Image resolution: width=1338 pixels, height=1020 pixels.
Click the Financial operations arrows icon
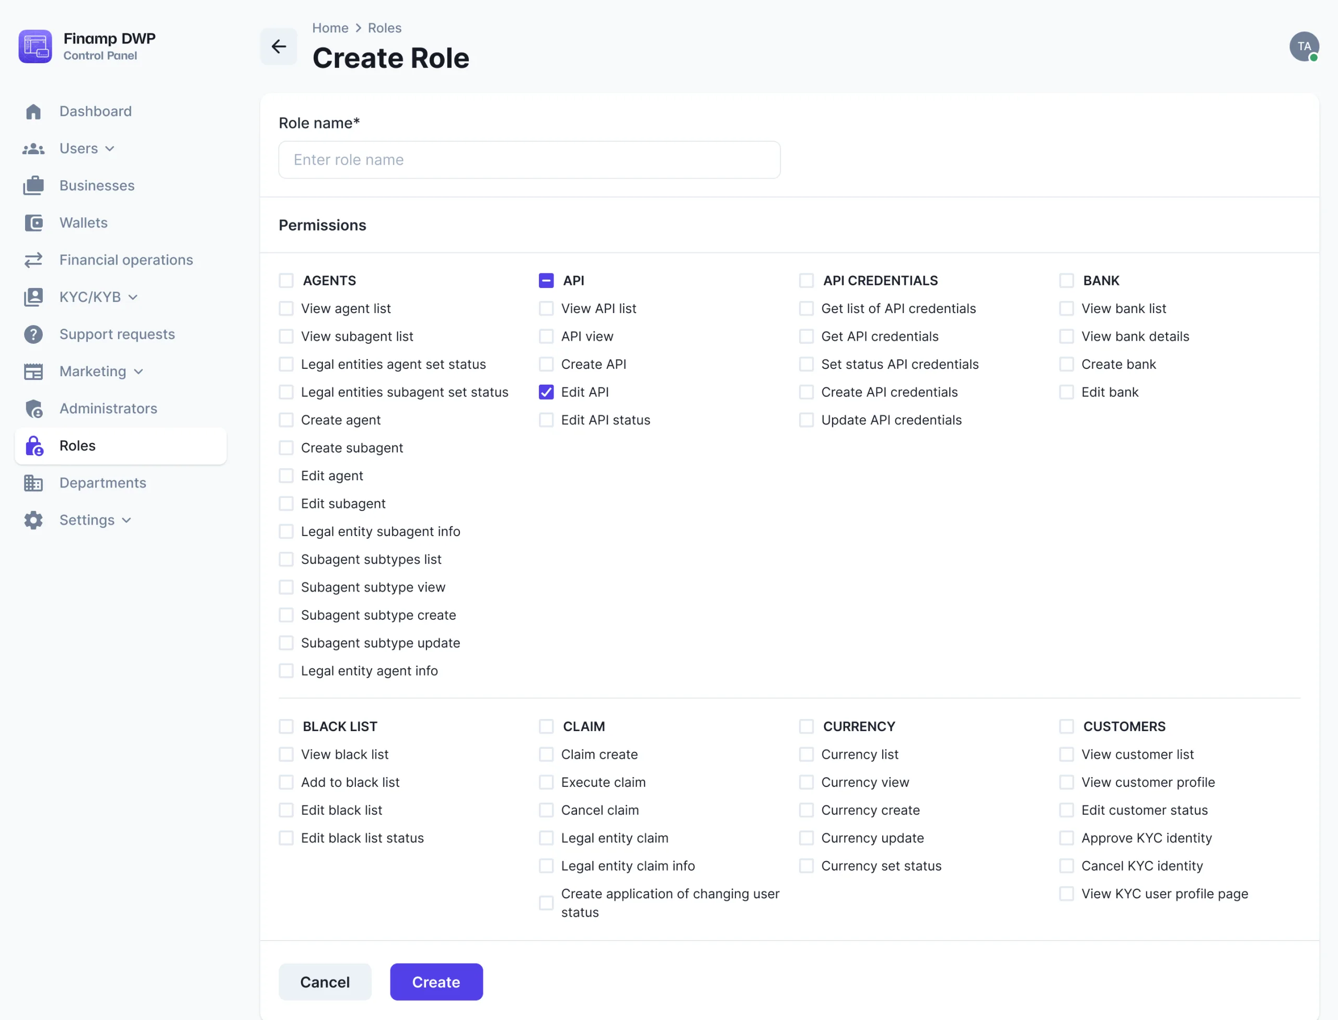[x=33, y=260]
